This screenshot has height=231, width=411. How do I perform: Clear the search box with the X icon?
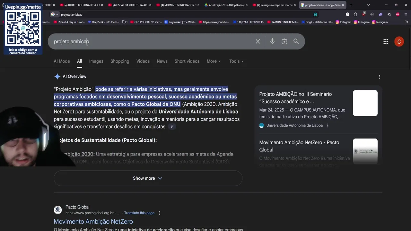(258, 41)
